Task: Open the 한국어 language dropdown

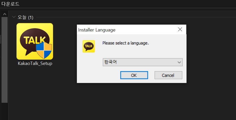Action: coord(143,62)
